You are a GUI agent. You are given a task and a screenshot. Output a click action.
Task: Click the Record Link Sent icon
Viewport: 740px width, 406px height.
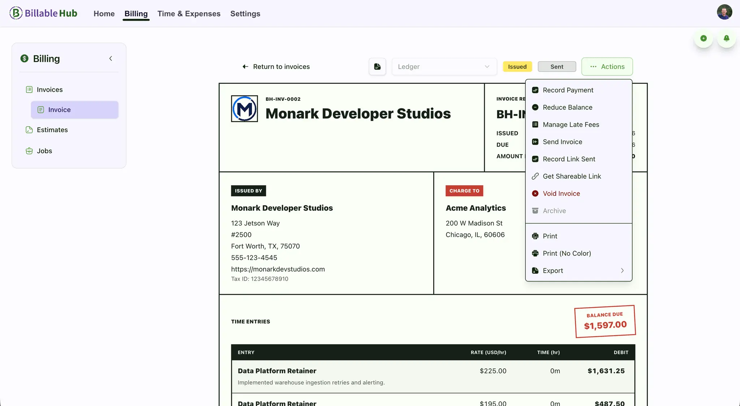pyautogui.click(x=535, y=159)
